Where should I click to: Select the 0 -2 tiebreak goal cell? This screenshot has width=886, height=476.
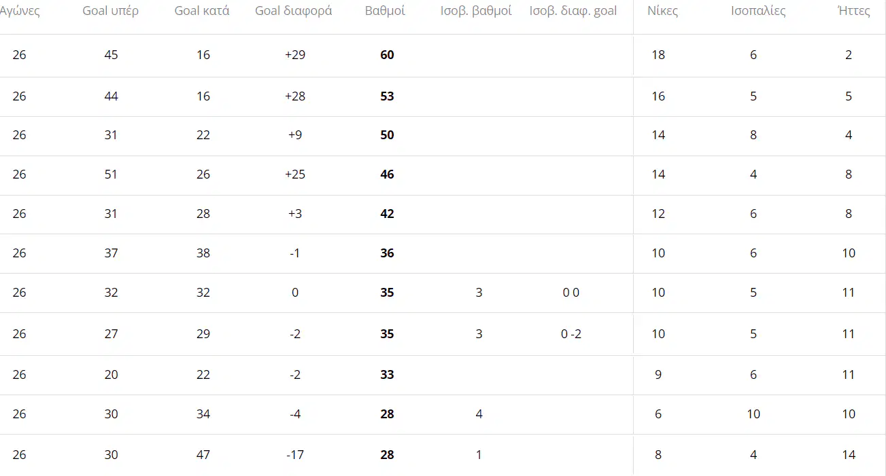[571, 334]
